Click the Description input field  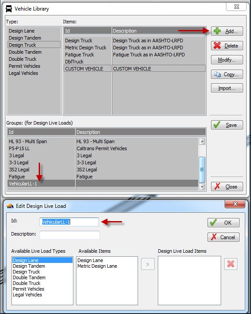tap(69, 235)
